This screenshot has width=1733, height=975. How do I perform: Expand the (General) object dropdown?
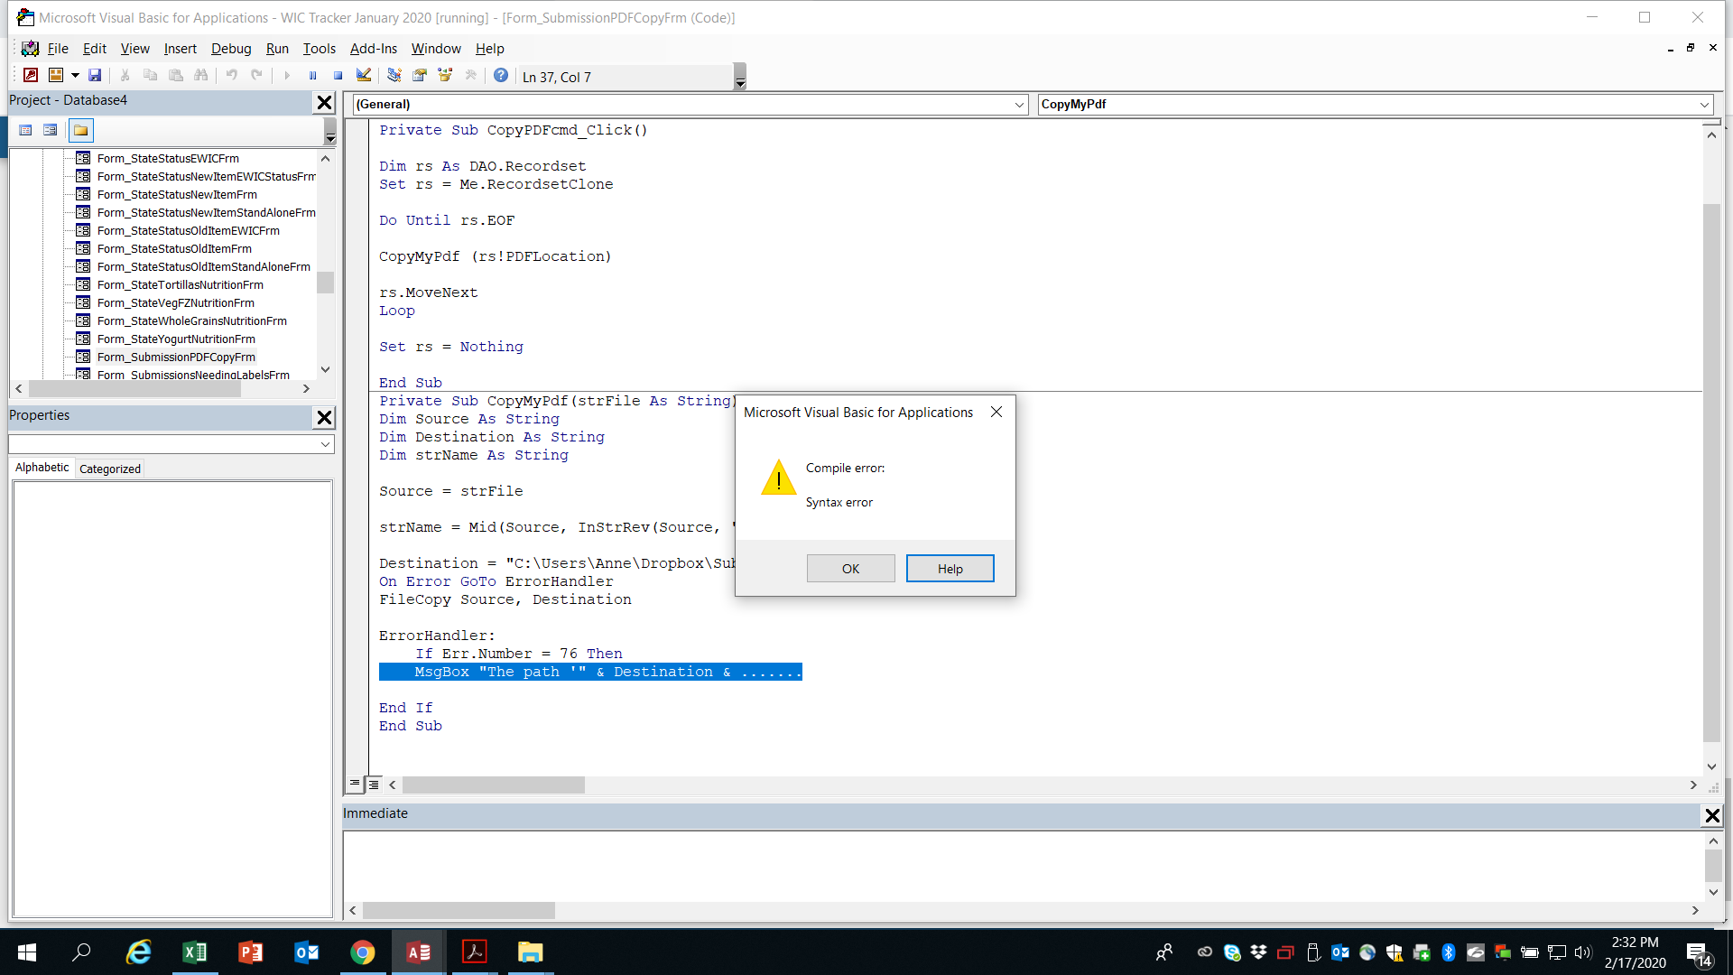(1019, 105)
